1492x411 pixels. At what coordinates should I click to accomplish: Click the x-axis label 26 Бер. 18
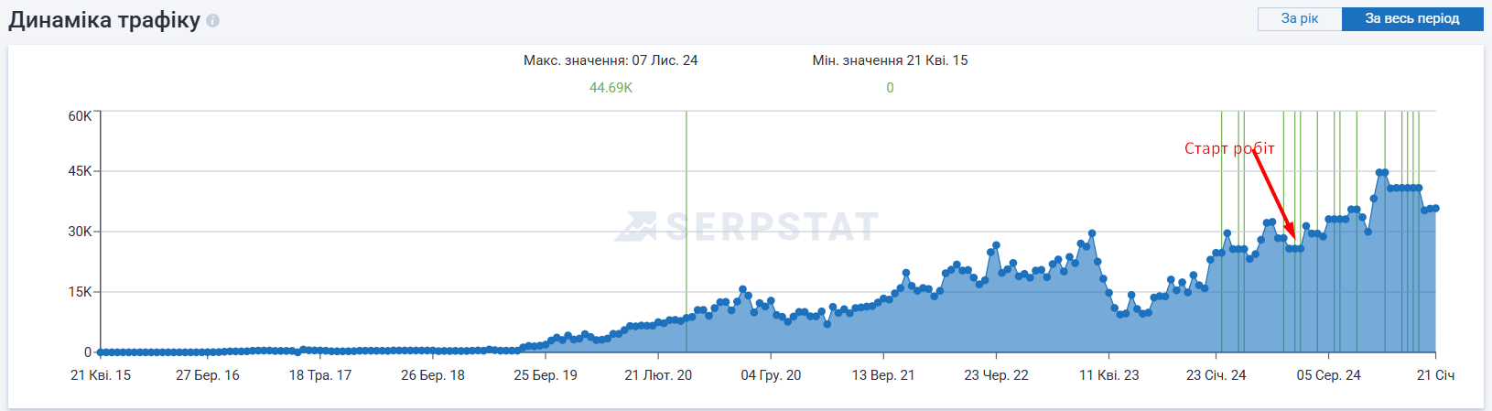click(433, 375)
